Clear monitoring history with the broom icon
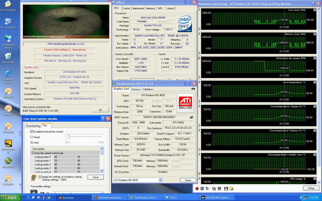322x201 pixels. click(207, 189)
